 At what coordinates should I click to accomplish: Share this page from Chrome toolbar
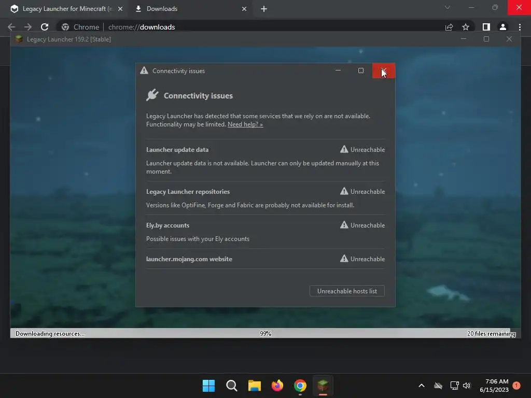[x=449, y=27]
